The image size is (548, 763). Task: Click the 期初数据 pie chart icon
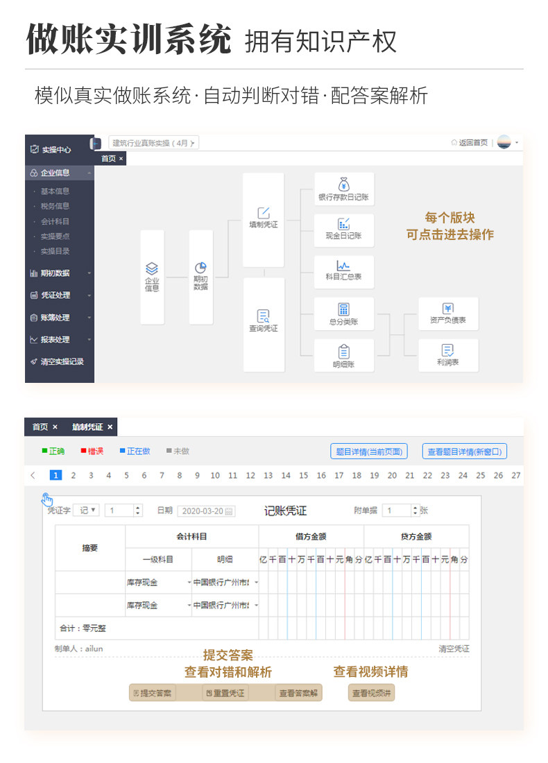pos(200,268)
